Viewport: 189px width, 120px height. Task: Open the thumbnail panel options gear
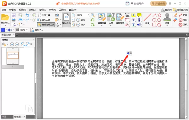click(4, 44)
